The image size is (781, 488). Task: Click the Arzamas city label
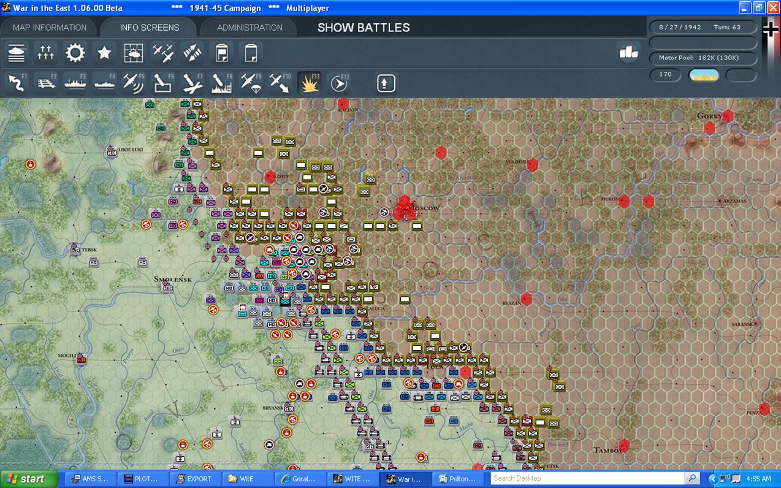734,201
